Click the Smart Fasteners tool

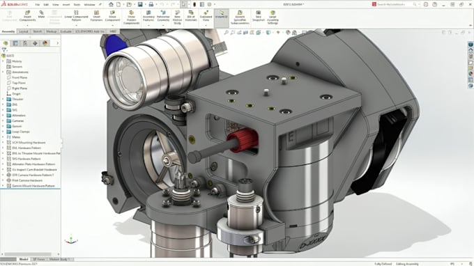tap(96, 16)
